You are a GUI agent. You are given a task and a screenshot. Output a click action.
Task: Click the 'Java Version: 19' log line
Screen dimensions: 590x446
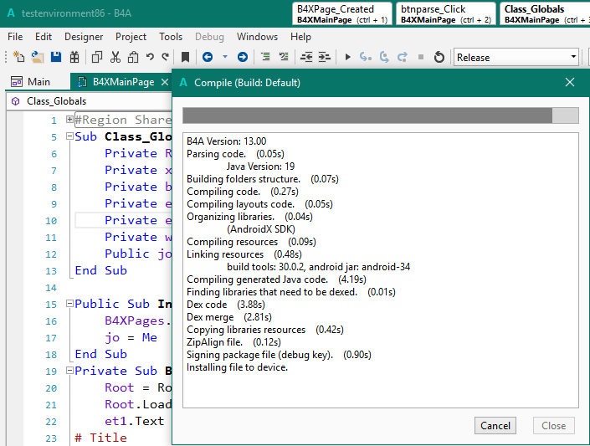[x=260, y=167]
